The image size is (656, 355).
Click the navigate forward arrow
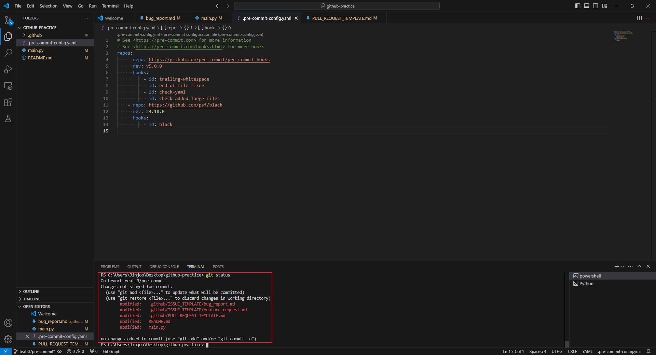(x=227, y=6)
